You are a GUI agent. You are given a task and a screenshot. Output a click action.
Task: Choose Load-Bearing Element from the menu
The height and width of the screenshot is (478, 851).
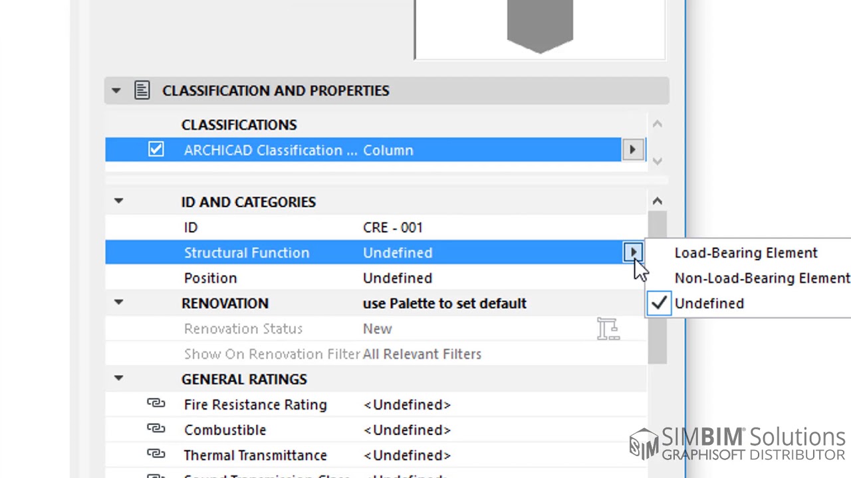point(746,253)
